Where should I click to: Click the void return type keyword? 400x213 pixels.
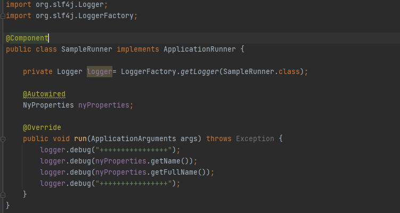[61, 139]
